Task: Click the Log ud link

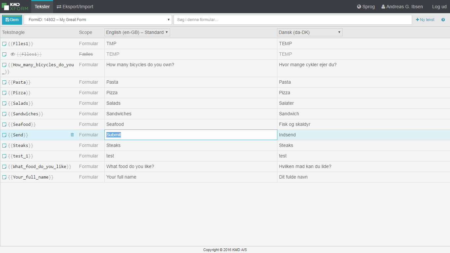Action: [439, 7]
